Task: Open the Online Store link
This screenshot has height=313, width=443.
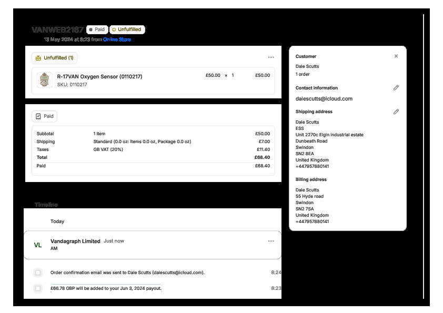Action: (x=117, y=39)
